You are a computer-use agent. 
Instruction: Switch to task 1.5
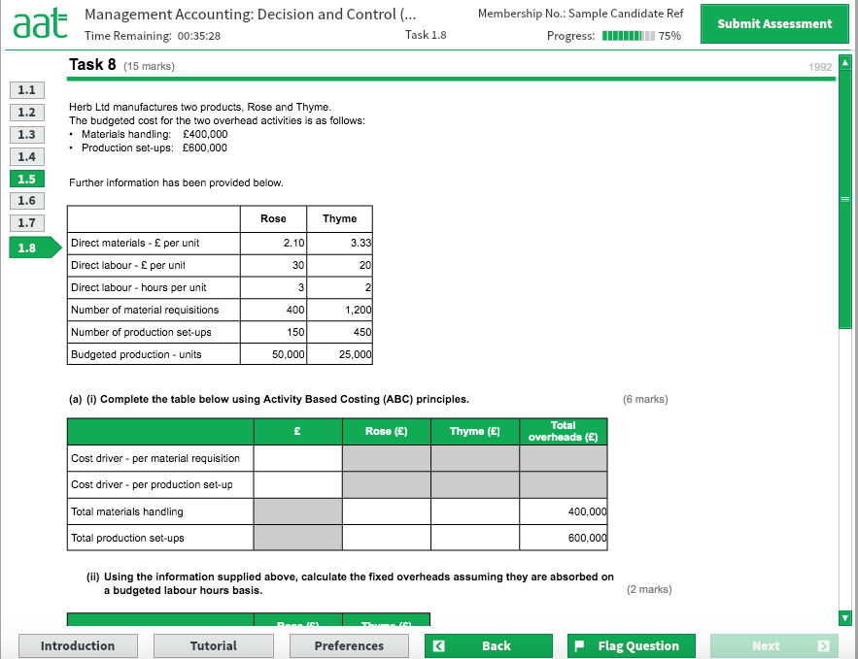click(24, 179)
